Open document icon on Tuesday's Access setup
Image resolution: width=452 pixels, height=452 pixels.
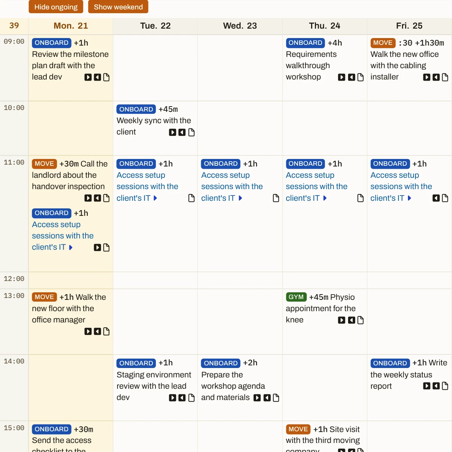191,198
